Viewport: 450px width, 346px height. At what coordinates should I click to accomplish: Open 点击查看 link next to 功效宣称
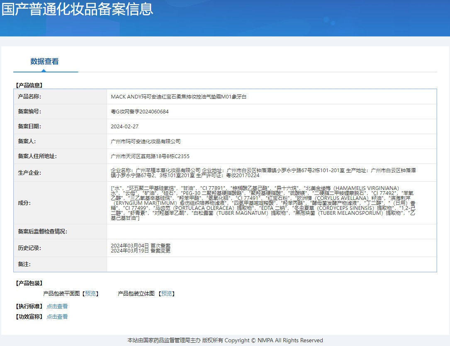coord(57,317)
